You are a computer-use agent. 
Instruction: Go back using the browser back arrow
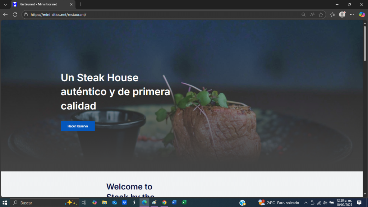tap(5, 14)
